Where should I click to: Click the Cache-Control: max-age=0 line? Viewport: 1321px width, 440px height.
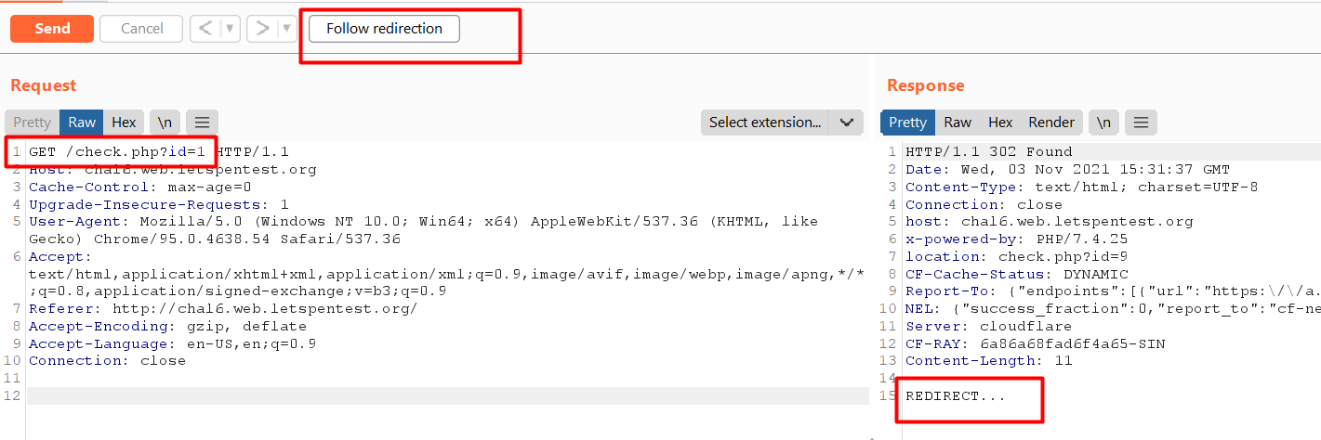[x=140, y=187]
